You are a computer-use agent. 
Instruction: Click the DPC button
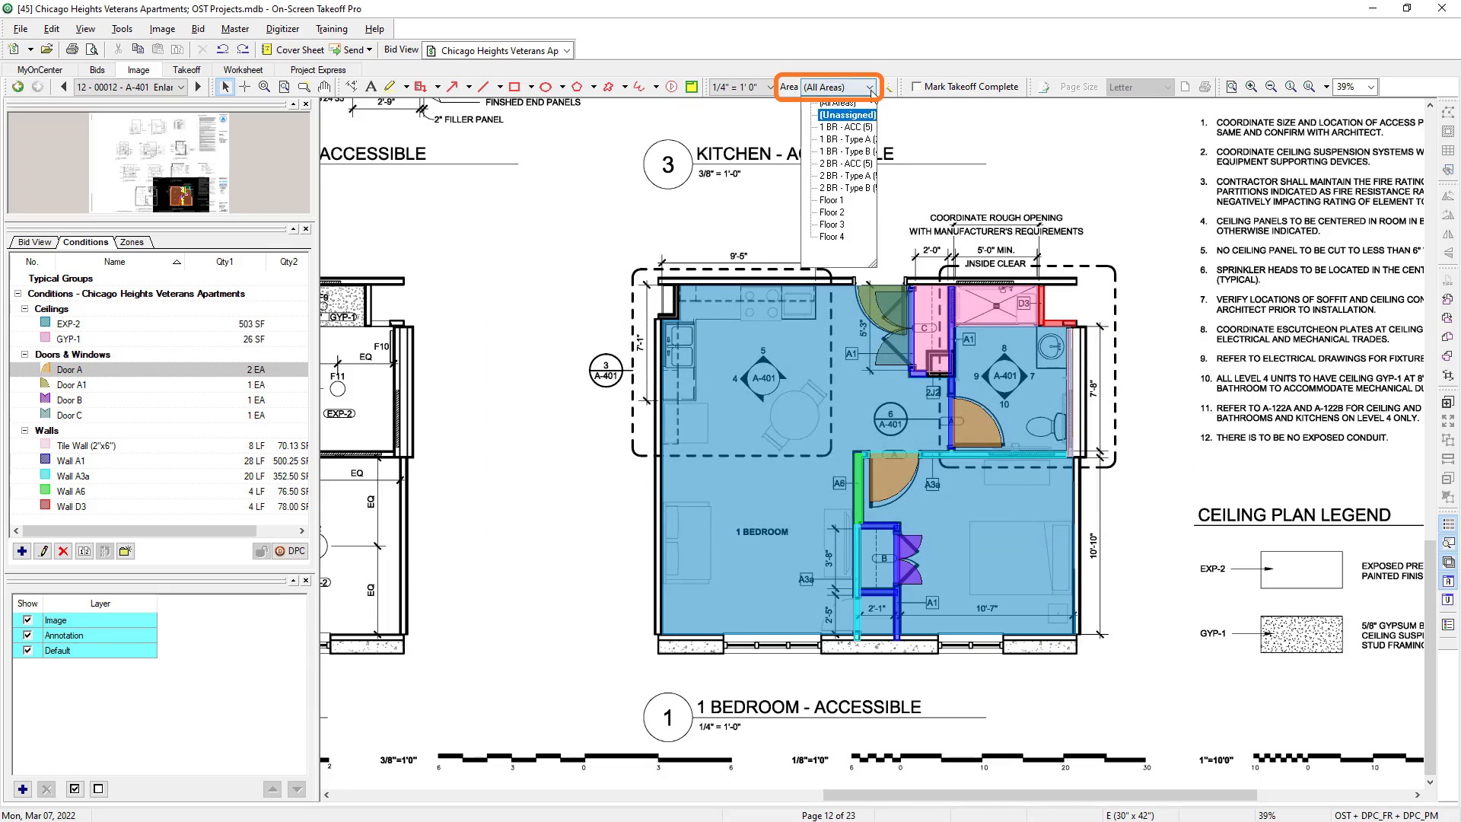290,551
